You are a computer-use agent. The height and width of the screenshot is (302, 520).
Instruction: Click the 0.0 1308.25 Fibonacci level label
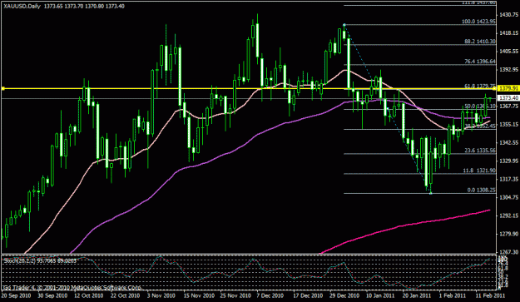point(482,191)
